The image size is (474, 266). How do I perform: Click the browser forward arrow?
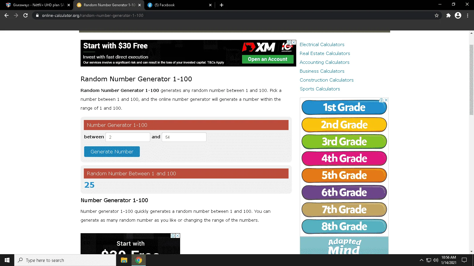point(16,15)
